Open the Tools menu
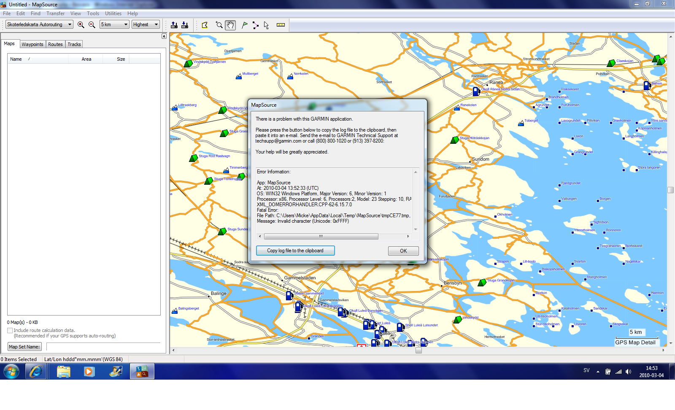675x410 pixels. pyautogui.click(x=93, y=13)
